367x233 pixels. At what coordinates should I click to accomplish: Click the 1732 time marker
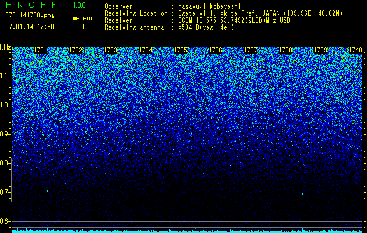coord(76,50)
